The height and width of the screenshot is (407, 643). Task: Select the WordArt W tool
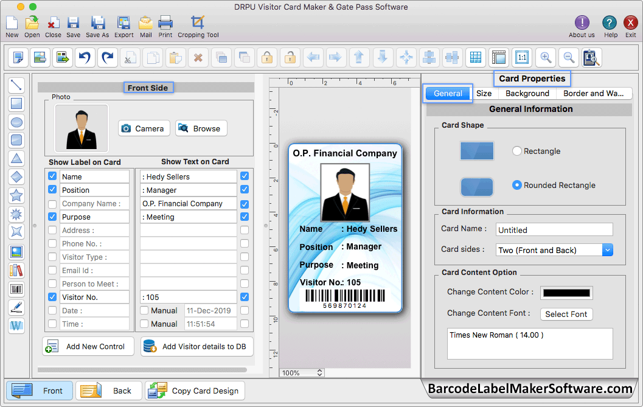pos(16,325)
